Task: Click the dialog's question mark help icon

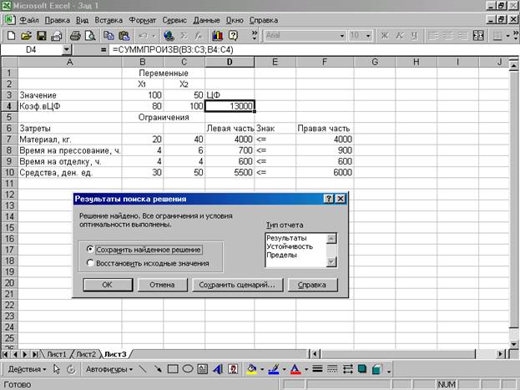Action: click(x=328, y=199)
